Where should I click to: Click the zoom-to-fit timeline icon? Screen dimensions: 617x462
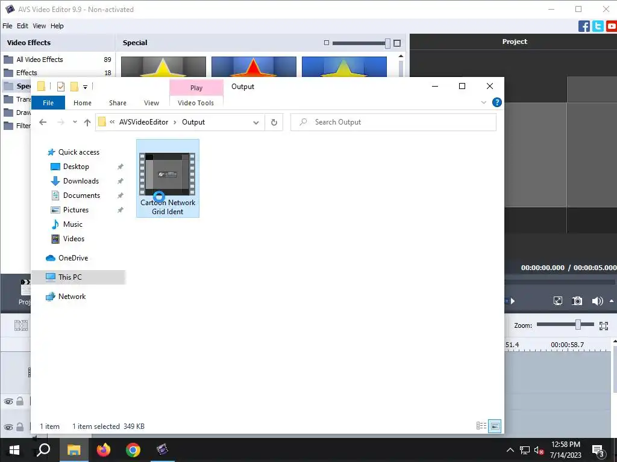(604, 325)
